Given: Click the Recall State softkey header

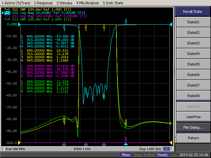Looking at the screenshot, I should 193,12.
